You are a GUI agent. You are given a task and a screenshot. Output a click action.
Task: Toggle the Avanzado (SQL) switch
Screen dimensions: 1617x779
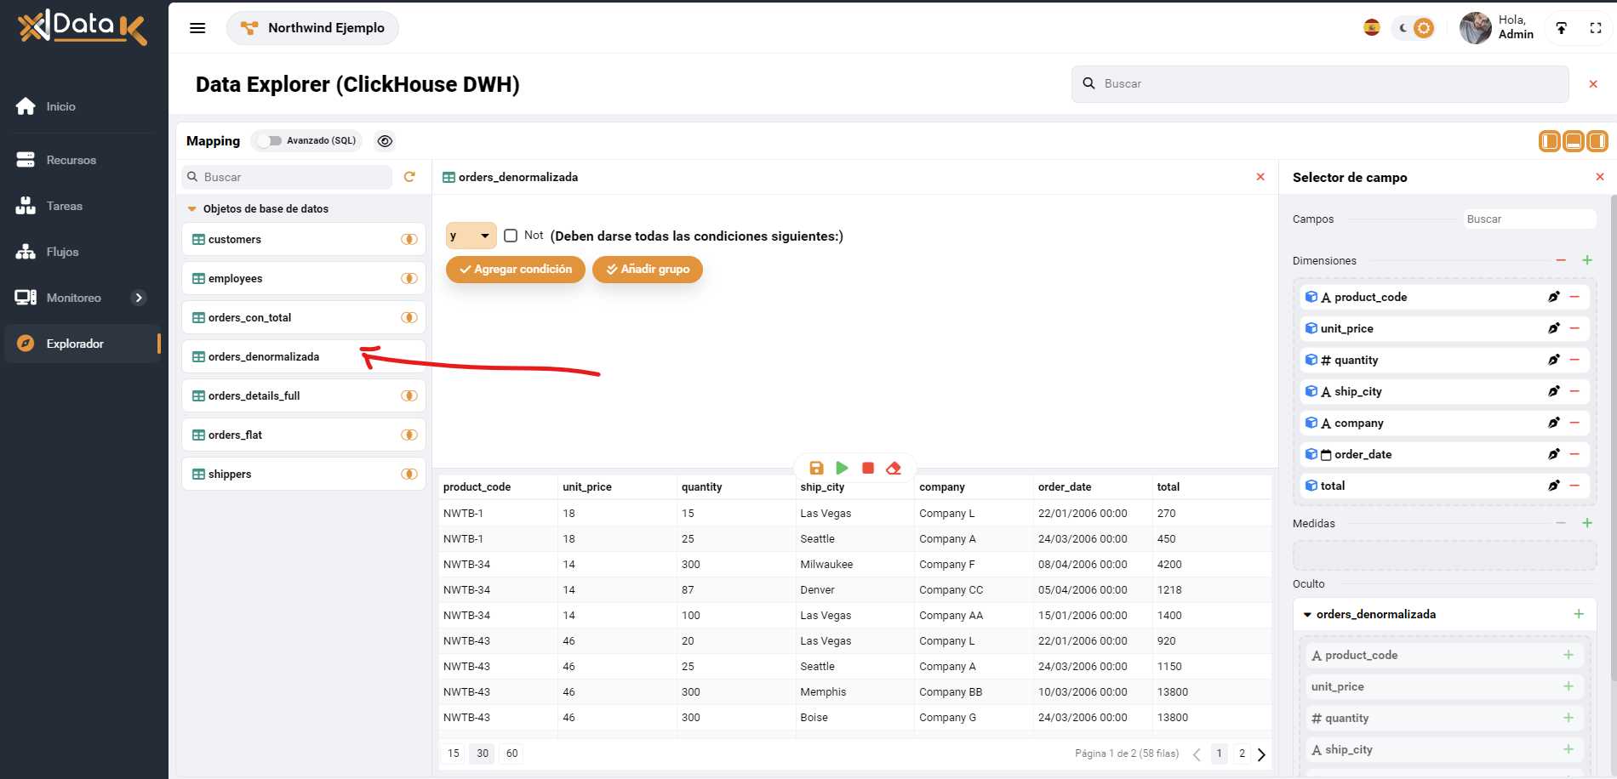(270, 141)
